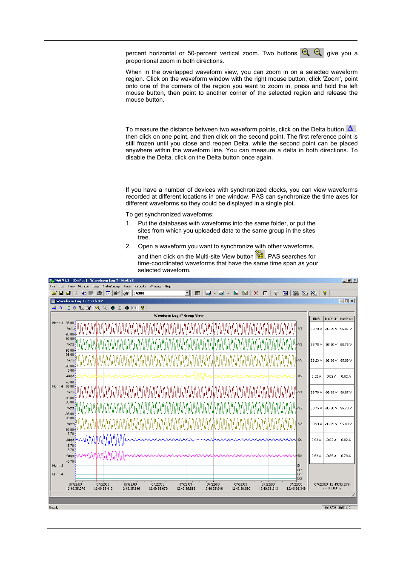This screenshot has width=406, height=574.
Task: Open the Reports menu
Action: point(140,286)
